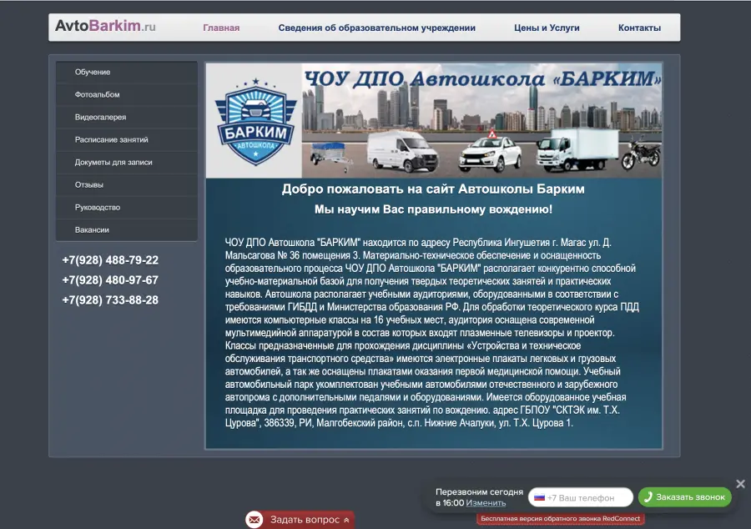
Task: Open Документы для записи link
Action: pyautogui.click(x=113, y=163)
